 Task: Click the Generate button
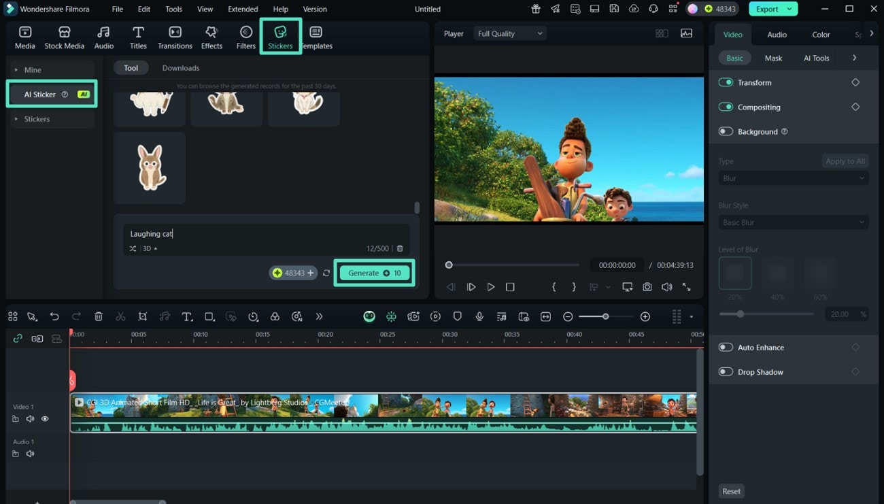tap(374, 273)
